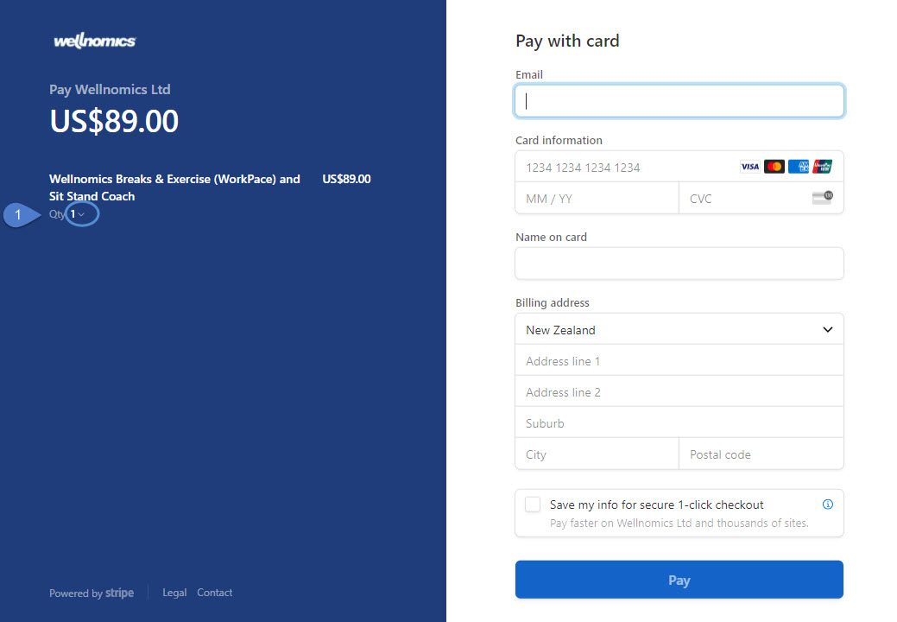Select the Name on card field
This screenshot has height=622, width=897.
pos(679,263)
